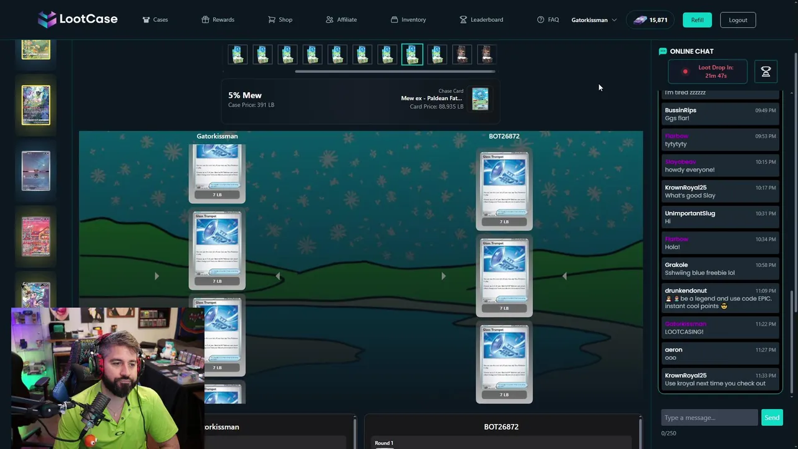Click the 'Ggs flar!' chat message
The height and width of the screenshot is (449, 798).
tap(677, 118)
